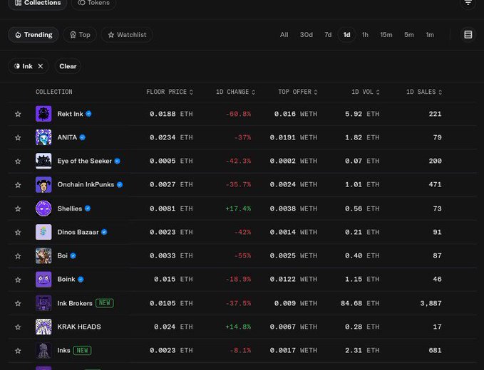
Task: Click Shellies verified badge
Action: point(88,208)
